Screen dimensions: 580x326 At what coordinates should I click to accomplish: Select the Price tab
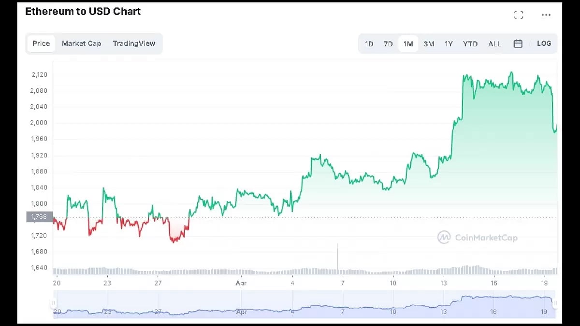coord(41,43)
